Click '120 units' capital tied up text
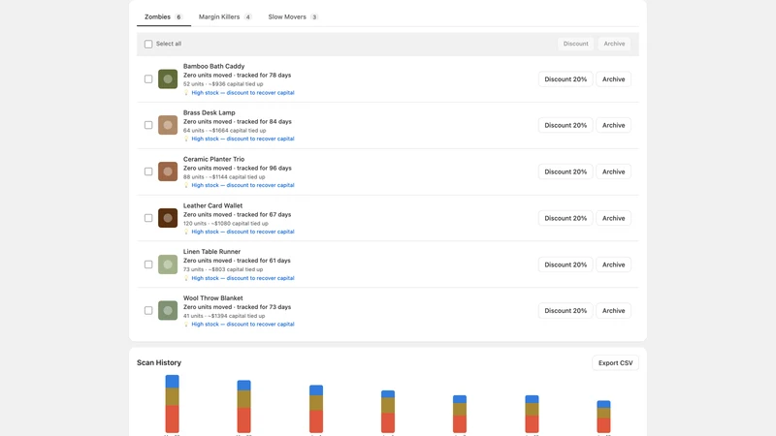776x436 pixels. [x=226, y=224]
